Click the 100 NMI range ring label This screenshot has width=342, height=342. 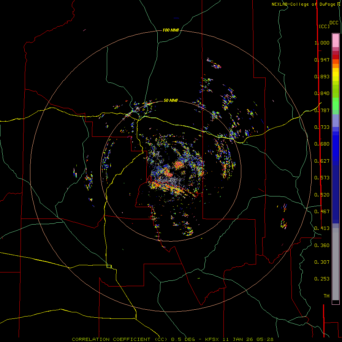tap(171, 30)
